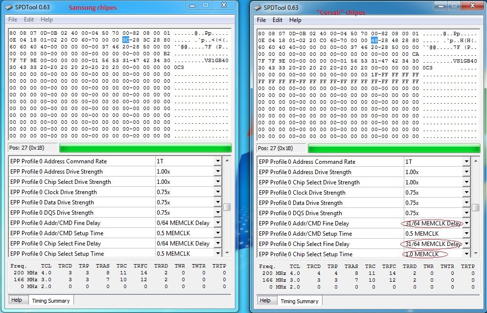Expand Addr/CMD Fine Delay dropdown in right window
Screen dimensions: 487x313
point(466,223)
